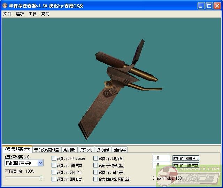Enable the 顯示Hit Boxes checkbox
This screenshot has height=188, width=223.
point(54,158)
